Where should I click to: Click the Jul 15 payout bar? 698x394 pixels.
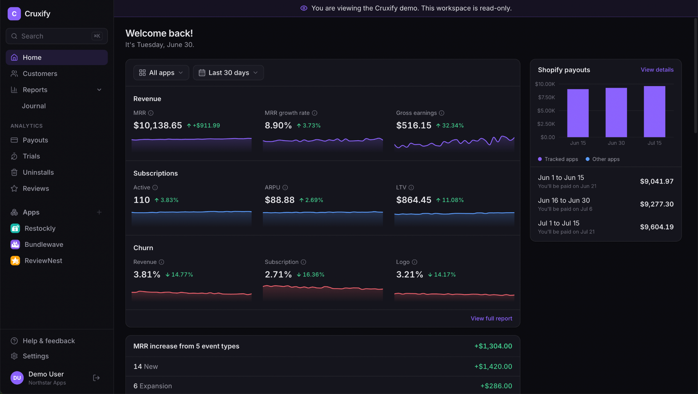654,112
